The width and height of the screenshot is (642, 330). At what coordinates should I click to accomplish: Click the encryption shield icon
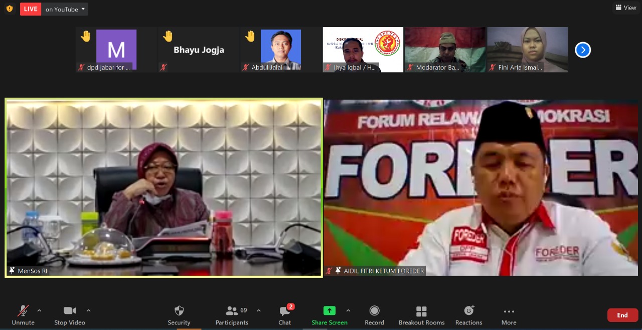point(9,9)
